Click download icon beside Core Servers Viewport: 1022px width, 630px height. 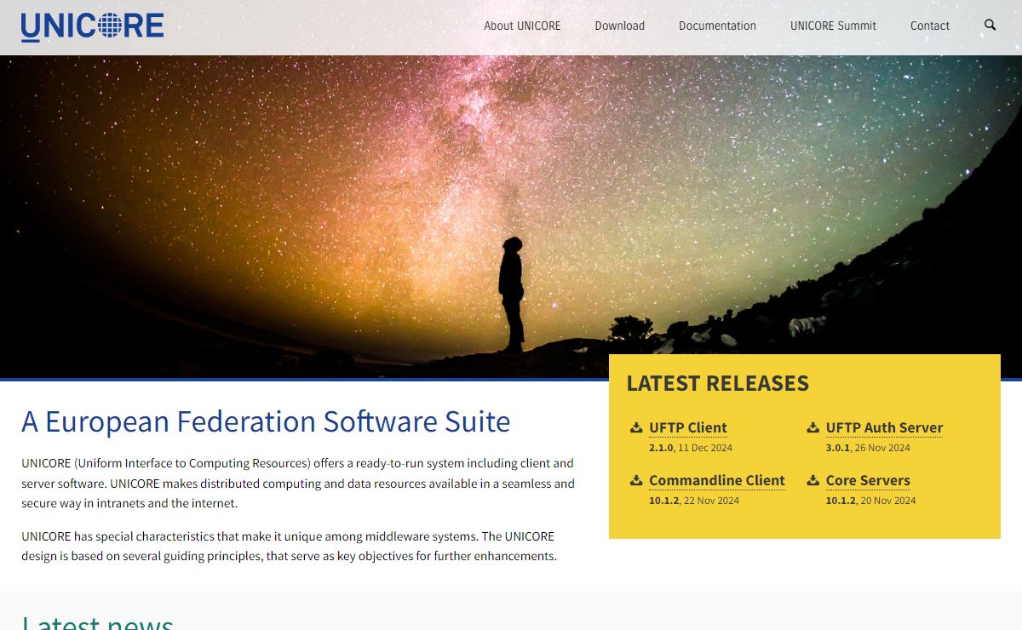click(x=813, y=480)
